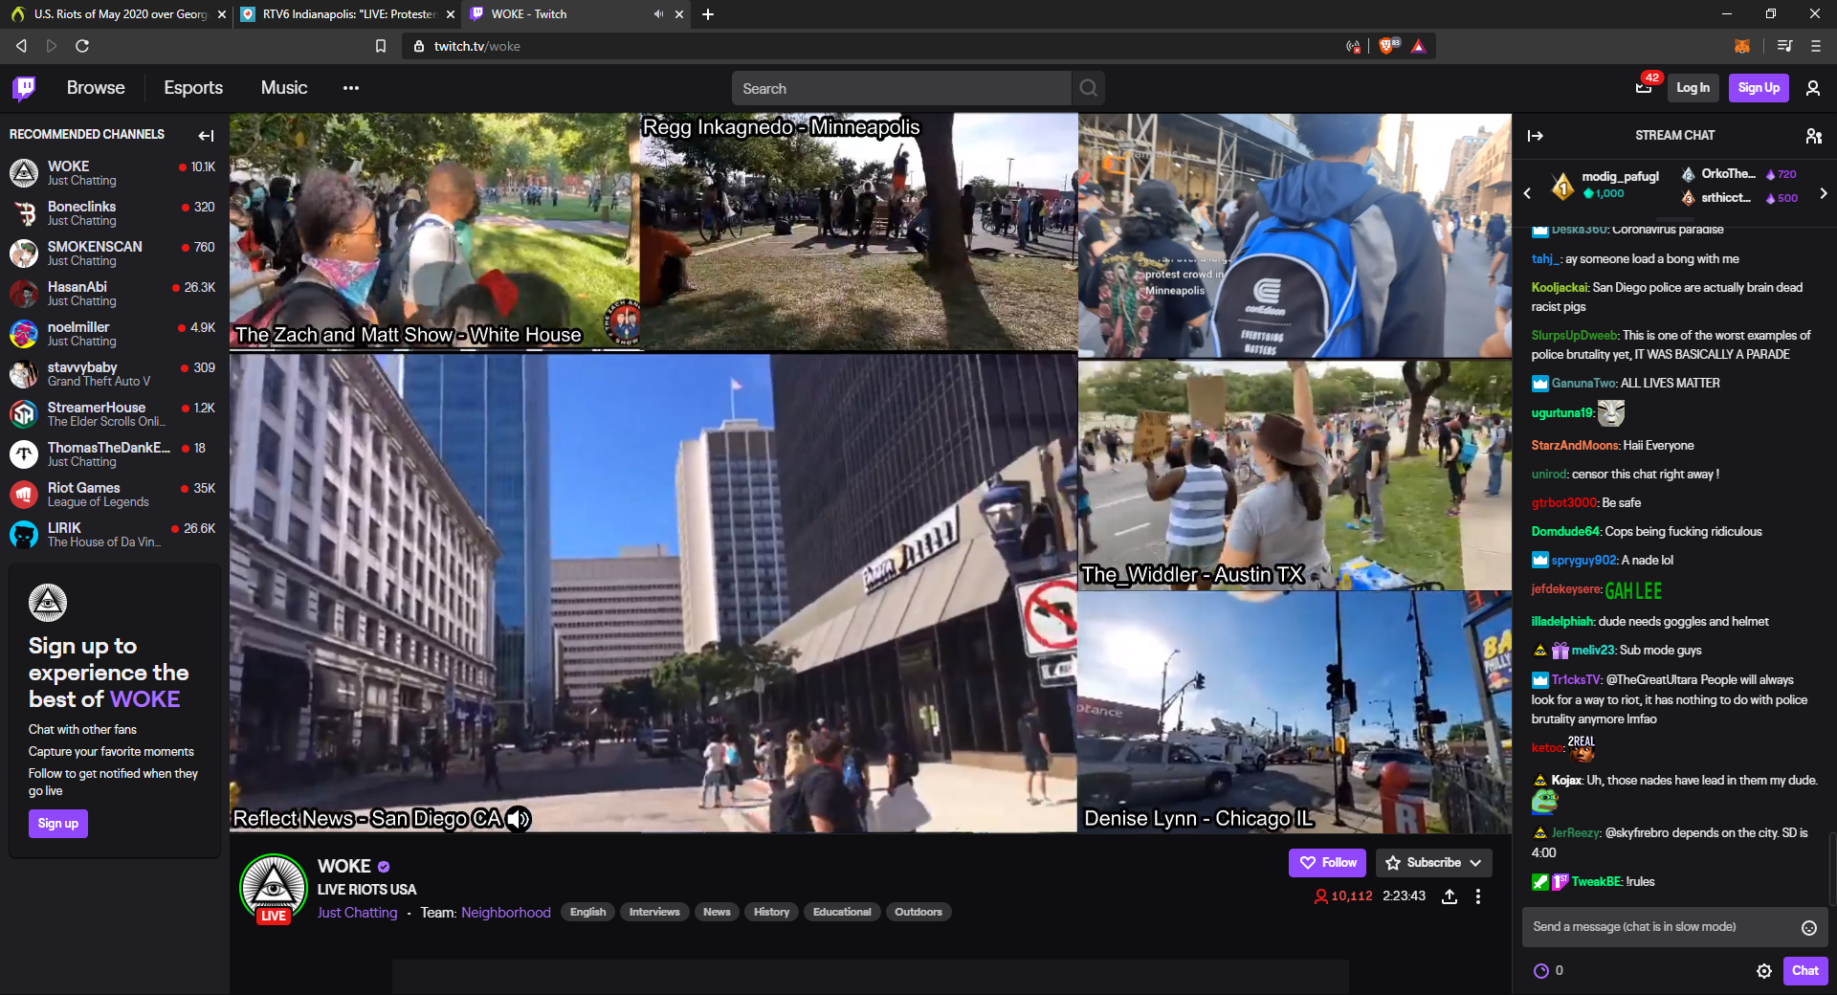Click the Twitch logo home icon

[x=24, y=88]
